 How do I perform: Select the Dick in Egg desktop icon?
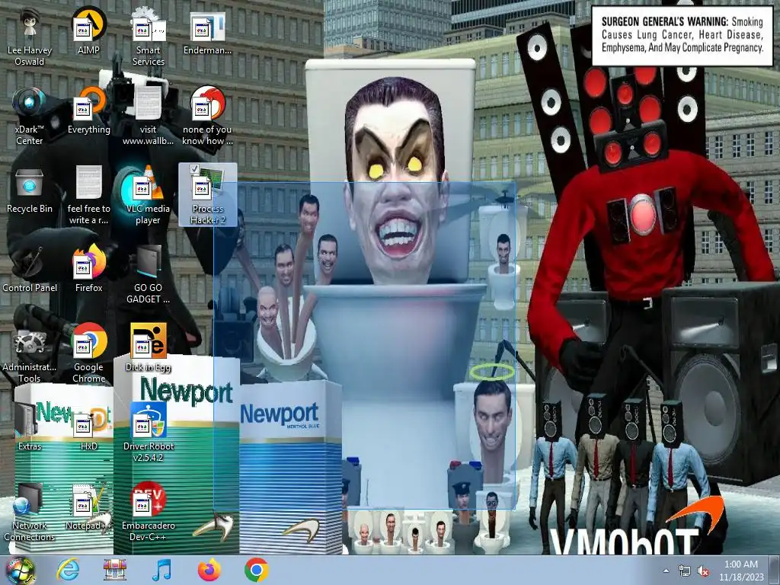(x=149, y=348)
